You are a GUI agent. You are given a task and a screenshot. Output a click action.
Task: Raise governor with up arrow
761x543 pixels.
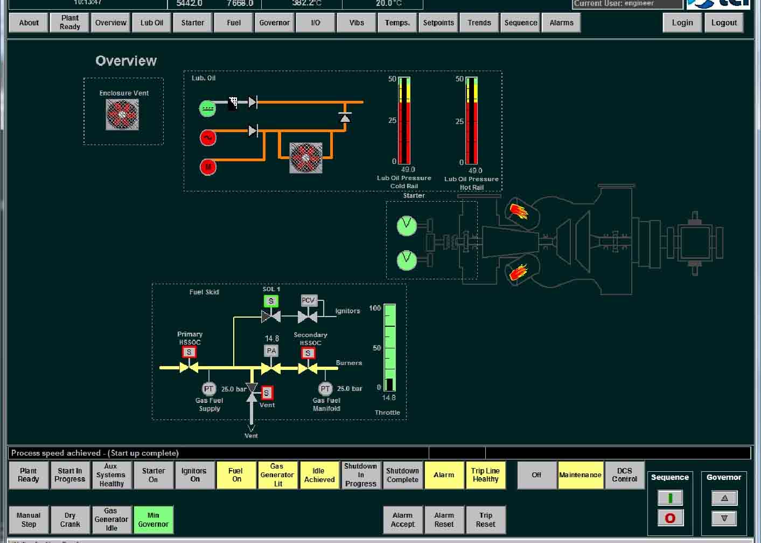click(x=724, y=498)
